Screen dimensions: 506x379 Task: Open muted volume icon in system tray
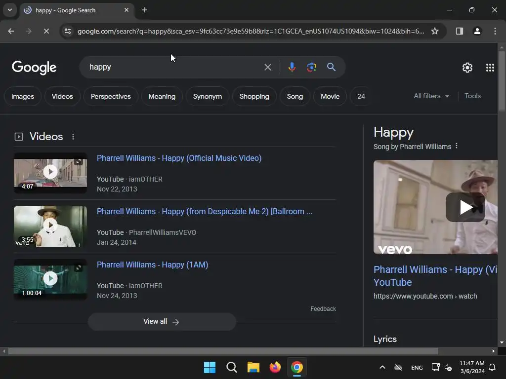(448, 367)
